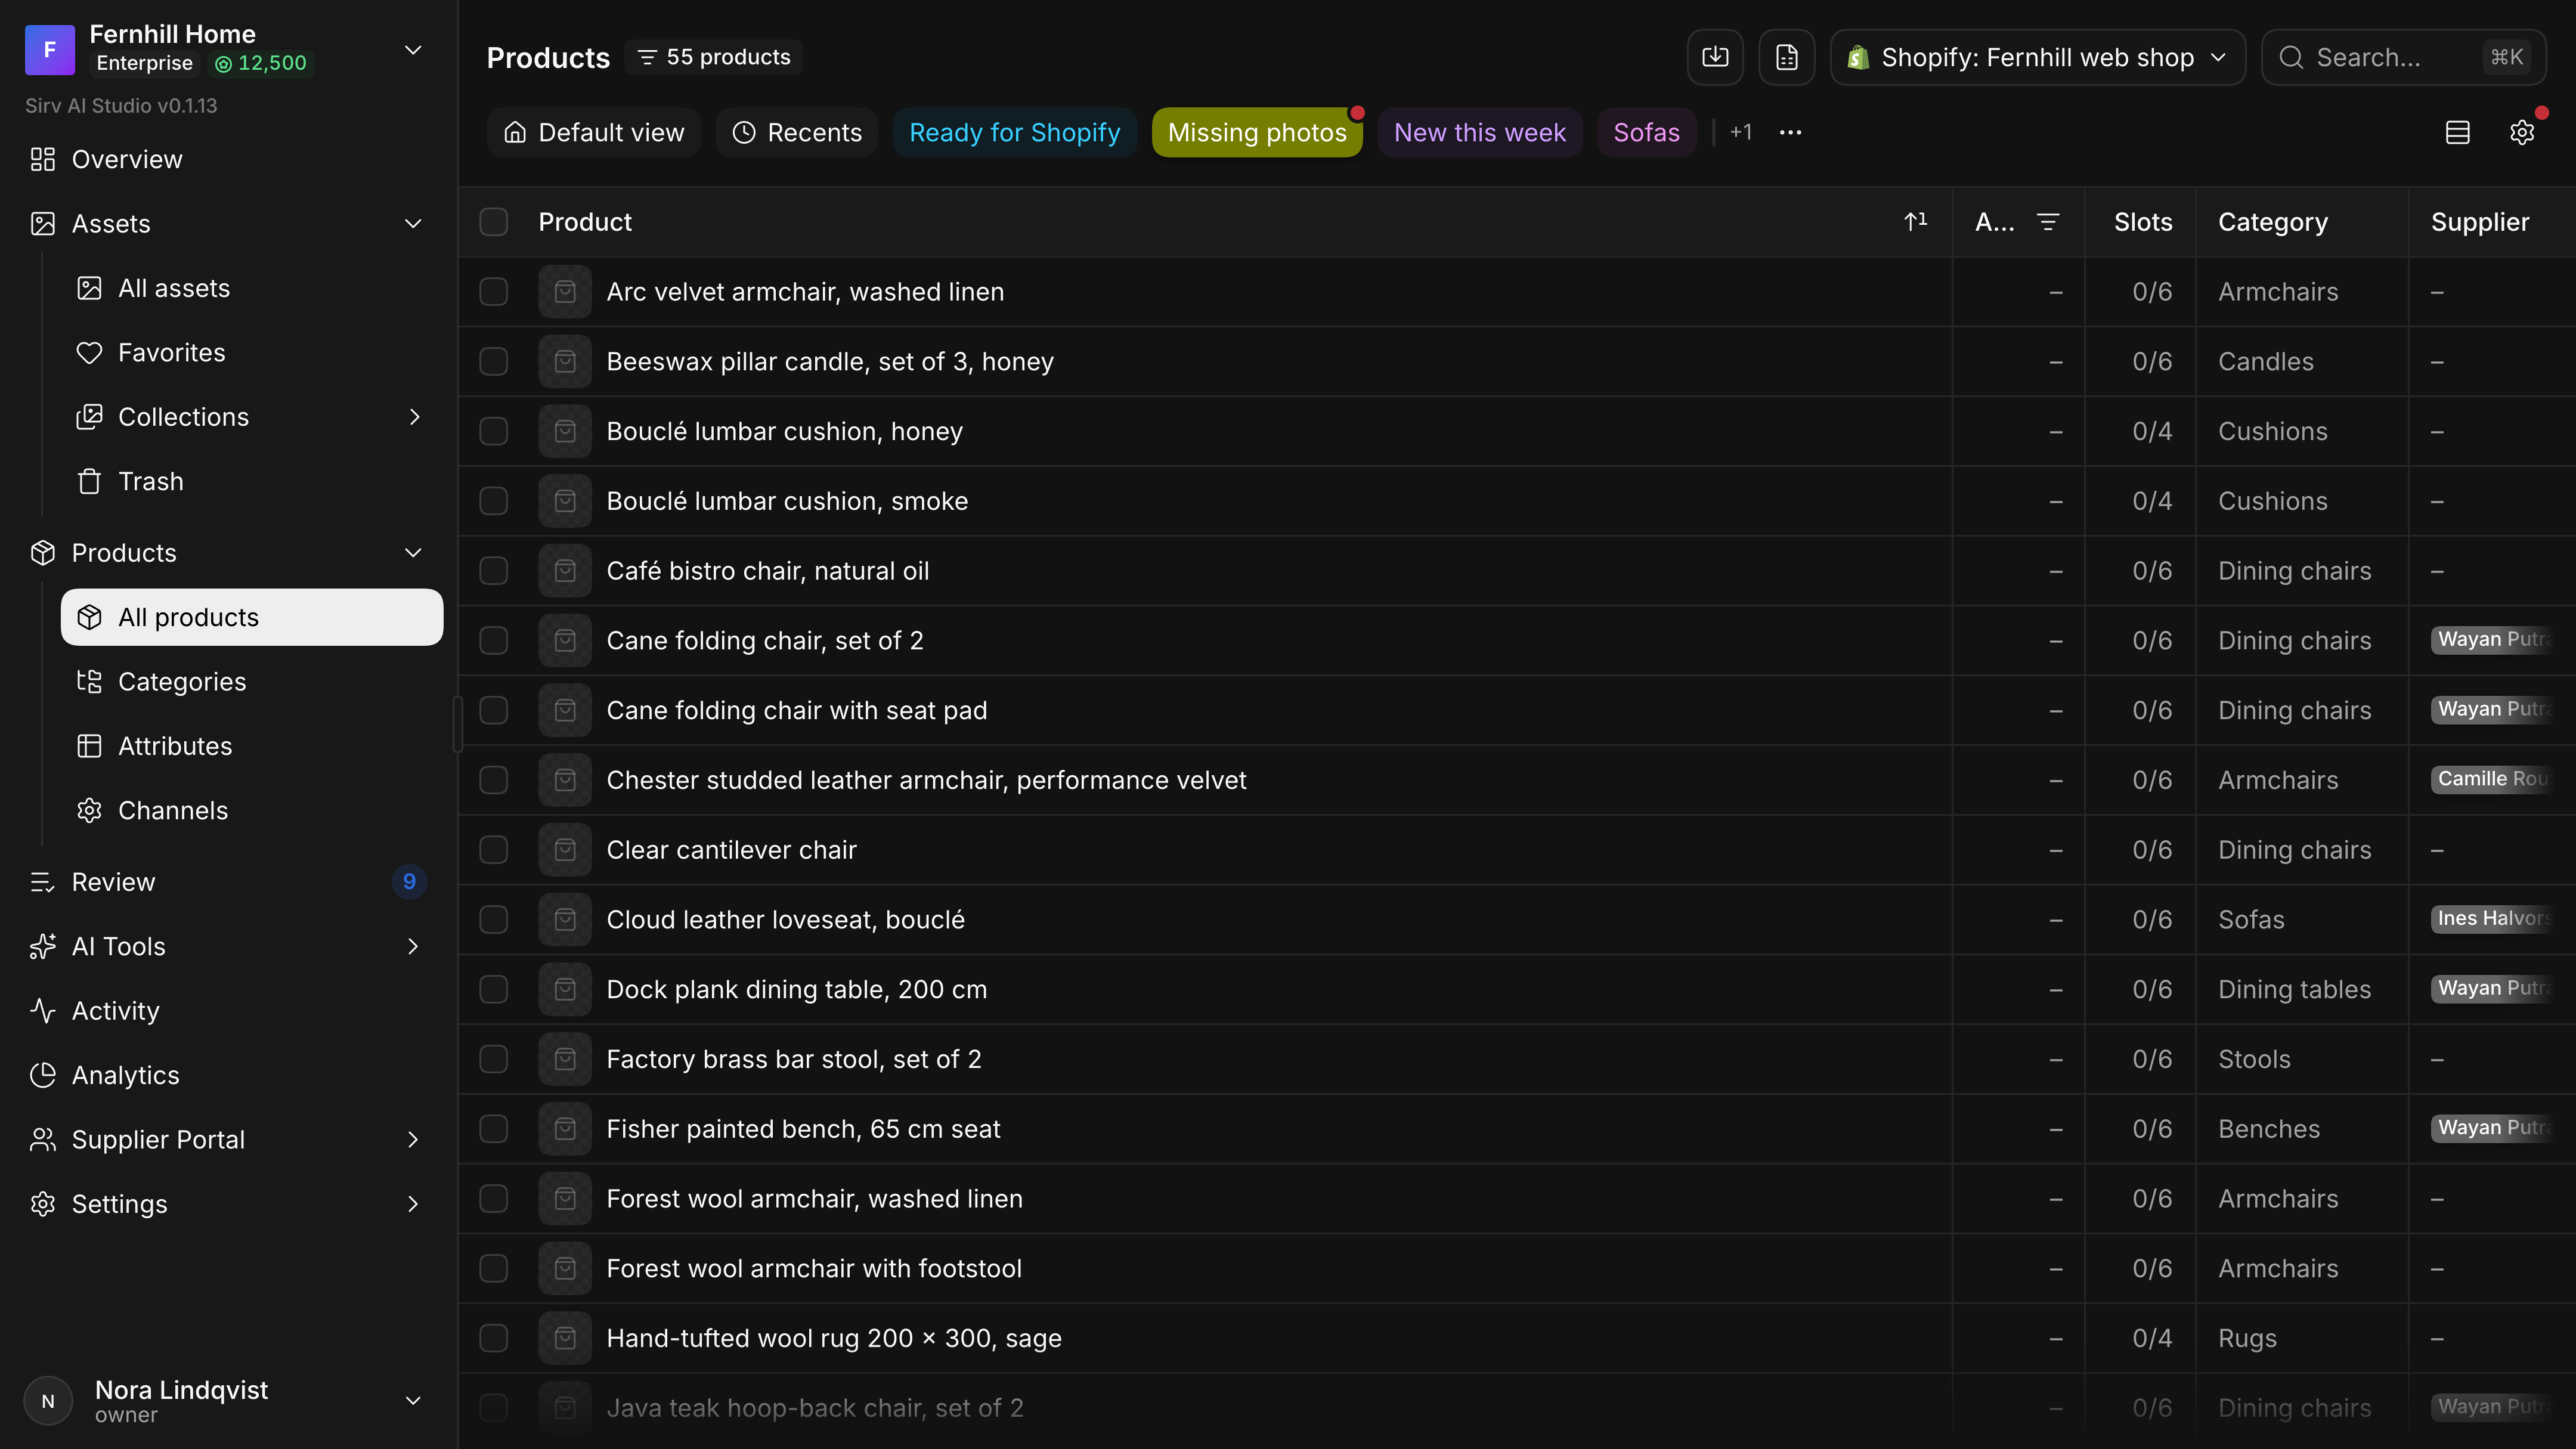Screen dimensions: 2576x1449
Task: Click into the Search field
Action: click(x=2404, y=57)
